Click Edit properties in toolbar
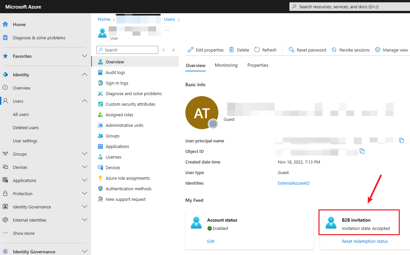The image size is (410, 255). [206, 50]
